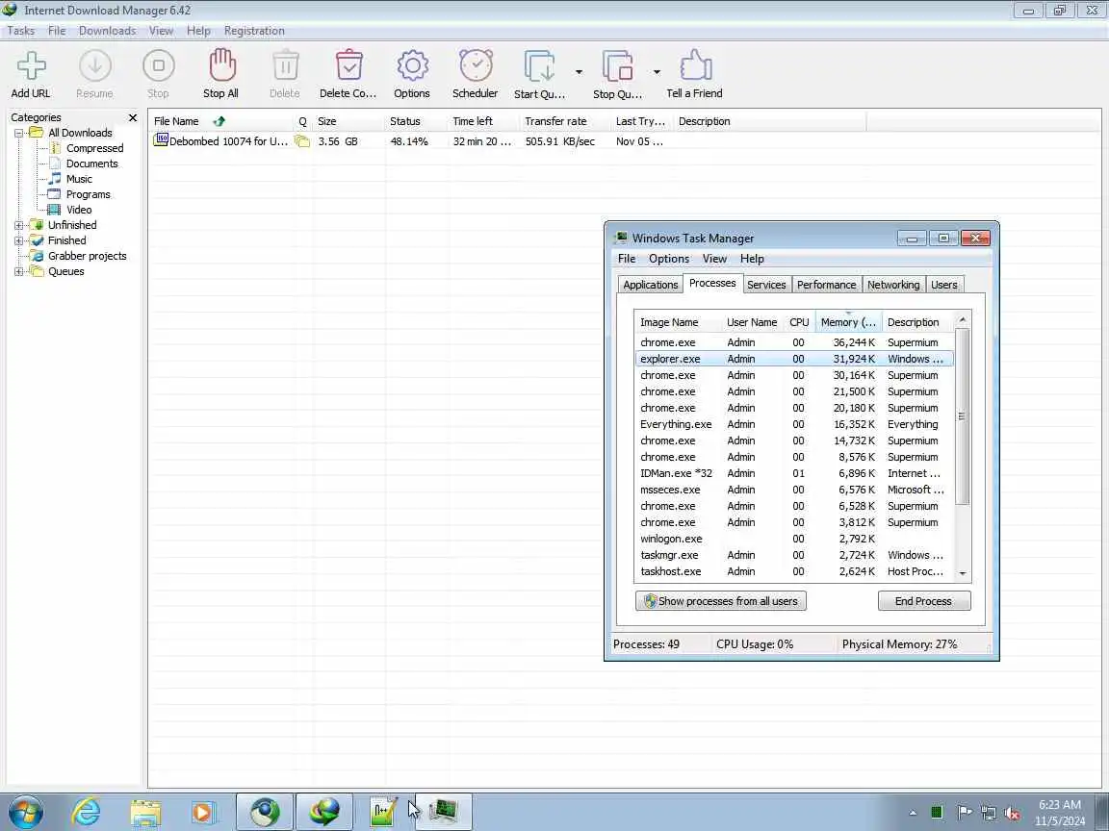This screenshot has height=831, width=1109.
Task: Click the Stop All hand icon
Action: [221, 64]
